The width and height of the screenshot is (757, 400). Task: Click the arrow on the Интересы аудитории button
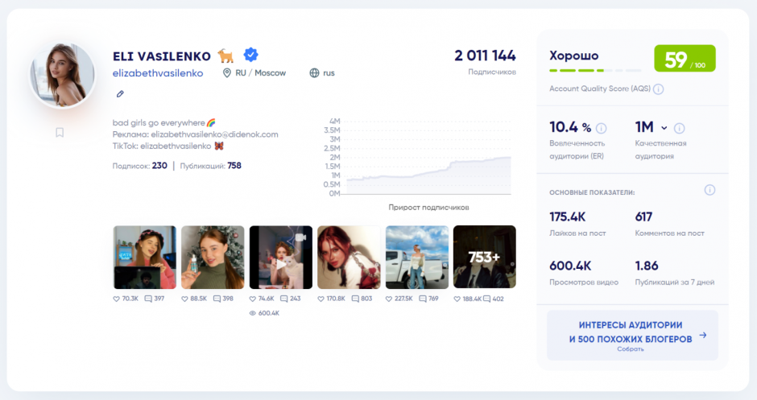[703, 335]
